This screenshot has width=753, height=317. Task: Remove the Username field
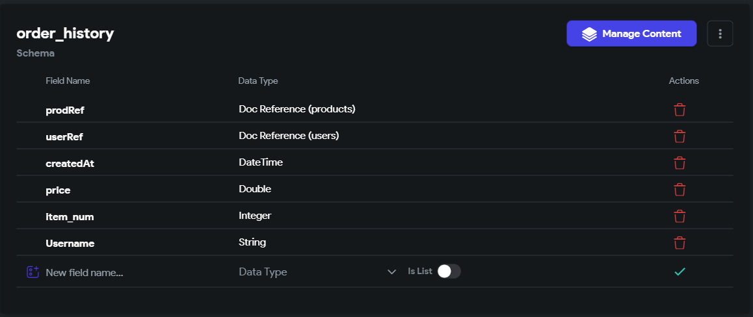coord(679,243)
